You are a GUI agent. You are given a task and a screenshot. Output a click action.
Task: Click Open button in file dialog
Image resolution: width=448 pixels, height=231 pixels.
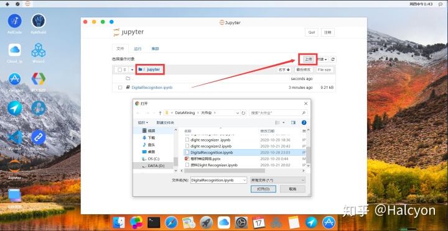pos(263,189)
